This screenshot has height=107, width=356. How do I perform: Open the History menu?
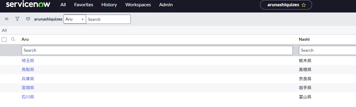(x=109, y=5)
